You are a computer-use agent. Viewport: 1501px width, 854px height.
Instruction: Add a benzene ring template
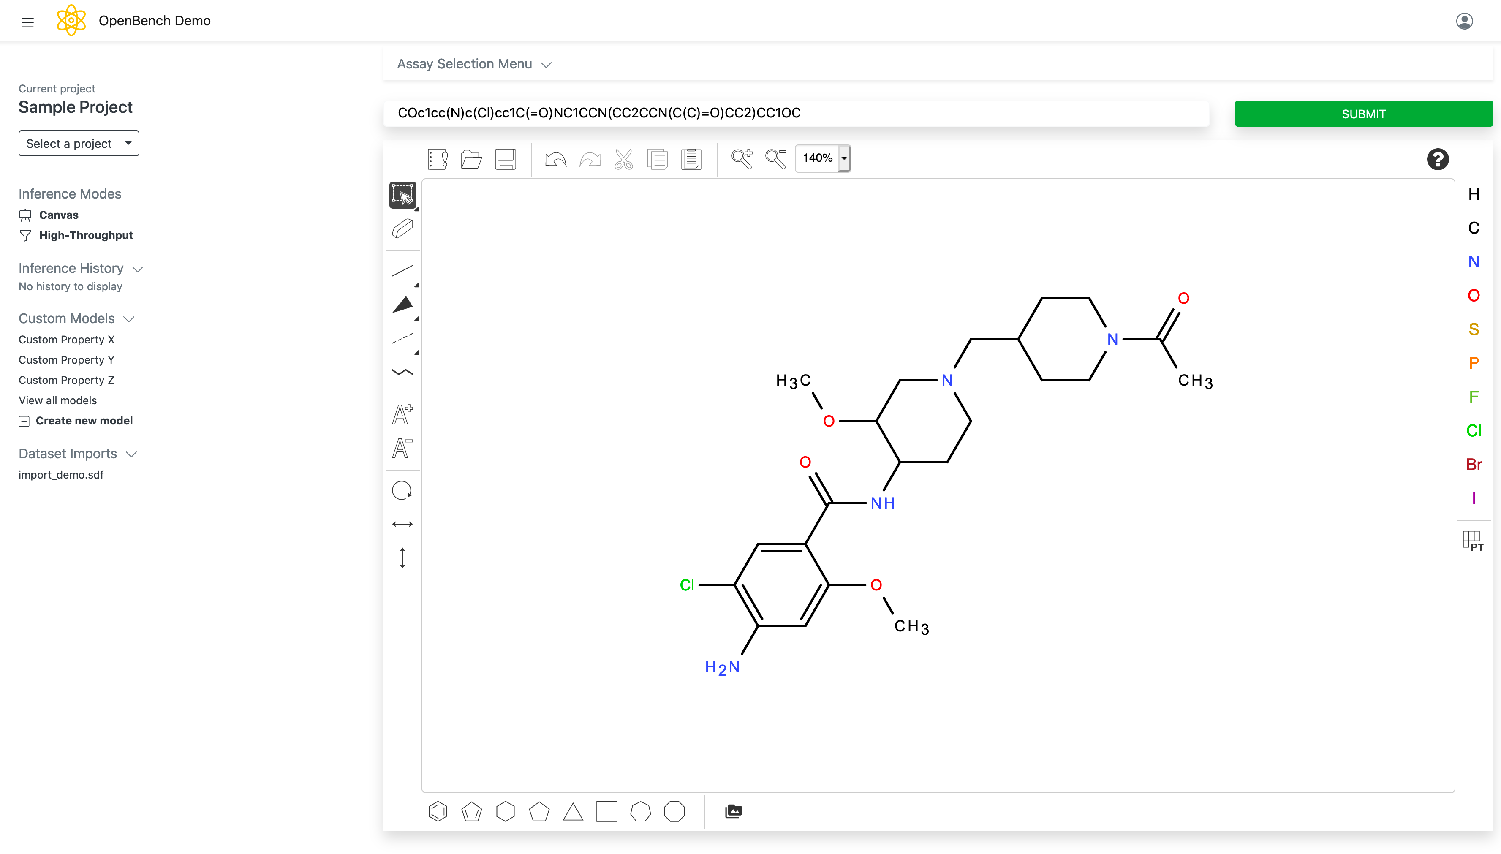(x=438, y=812)
